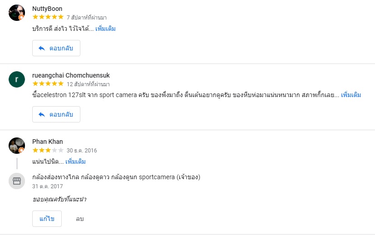Click Phan Khan's three-star rating
This screenshot has width=375, height=235.
[48, 150]
